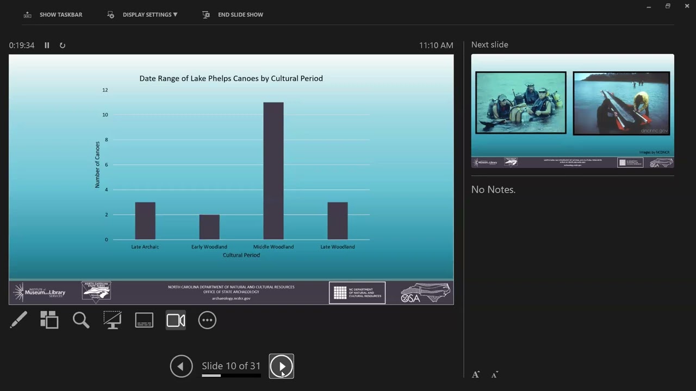Viewport: 696px width, 391px height.
Task: Make the notes text larger
Action: tap(476, 375)
